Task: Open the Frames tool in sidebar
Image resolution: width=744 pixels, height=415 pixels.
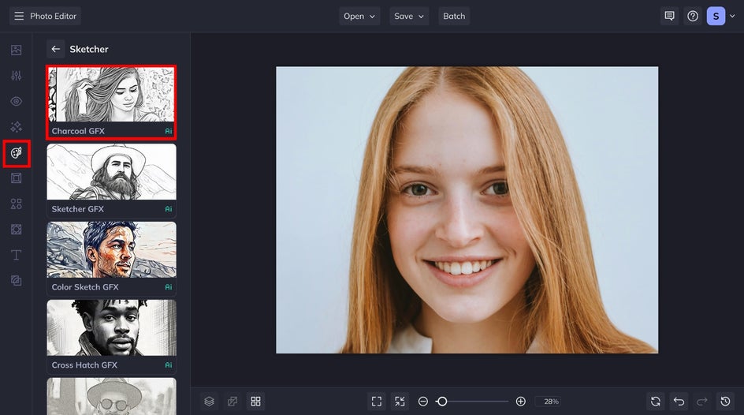Action: coord(17,178)
